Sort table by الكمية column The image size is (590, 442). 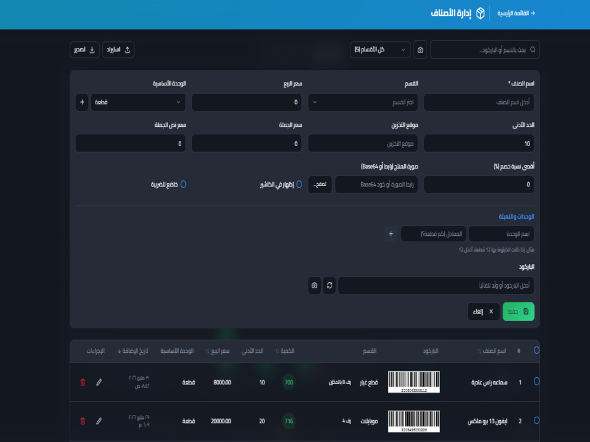pyautogui.click(x=285, y=351)
